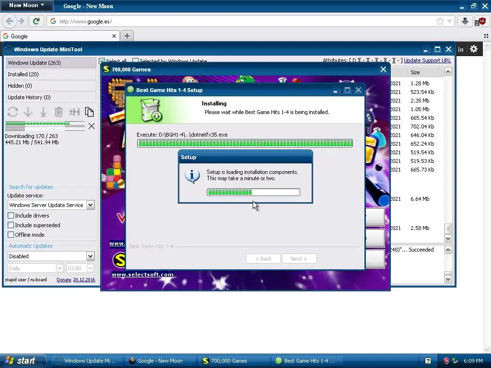The height and width of the screenshot is (368, 491).
Task: Click the green download progress bar in MiniTool
Action: (x=45, y=124)
